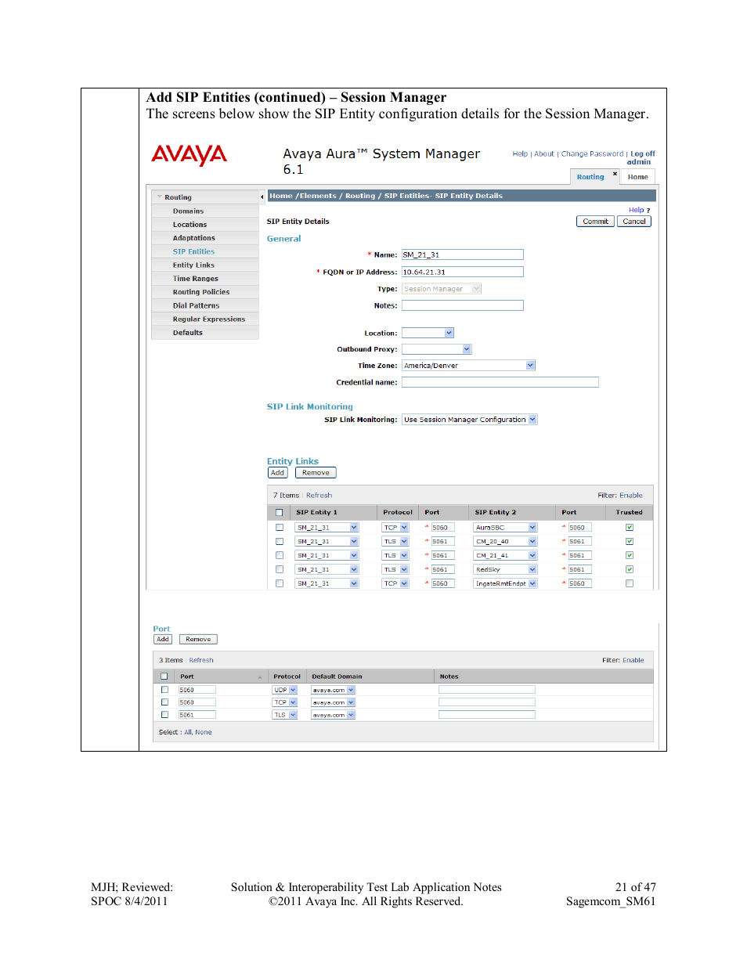Toggle Trusted checkbox for AuraSBC link
The image size is (747, 967).
pos(630,528)
